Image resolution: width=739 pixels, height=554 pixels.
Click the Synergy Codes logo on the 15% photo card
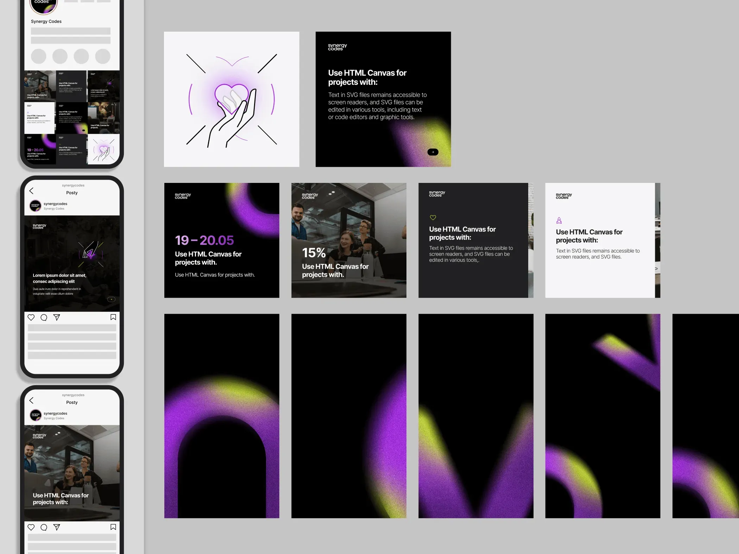pos(310,196)
